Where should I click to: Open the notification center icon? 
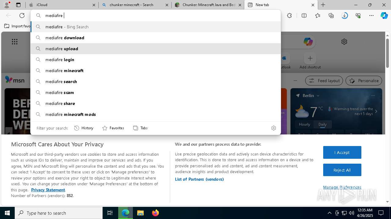(x=381, y=213)
